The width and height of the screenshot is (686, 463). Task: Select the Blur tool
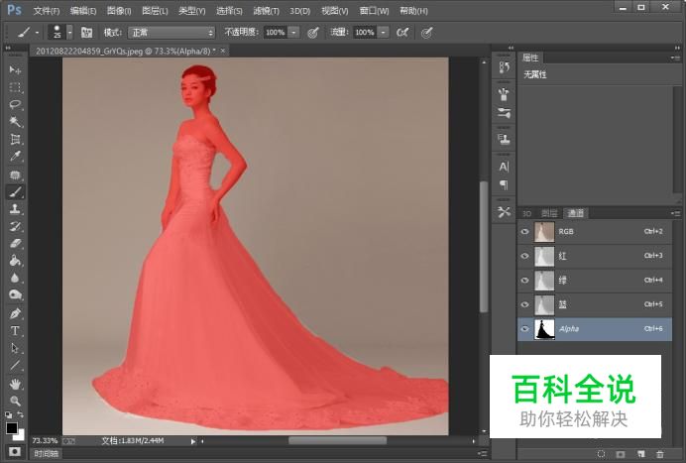click(15, 278)
